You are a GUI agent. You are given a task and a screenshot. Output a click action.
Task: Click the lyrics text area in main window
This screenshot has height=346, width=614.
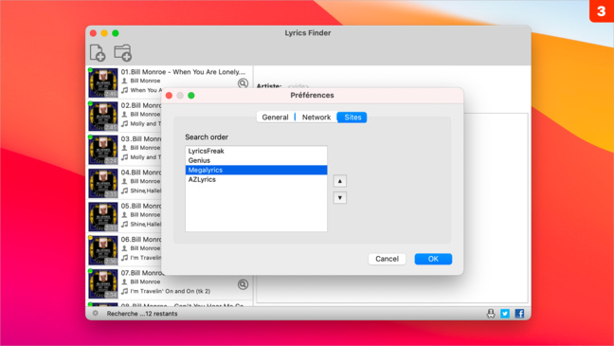point(496,208)
